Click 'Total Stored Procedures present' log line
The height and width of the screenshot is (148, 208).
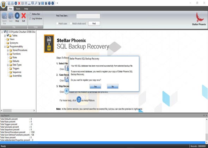[x=17, y=132]
